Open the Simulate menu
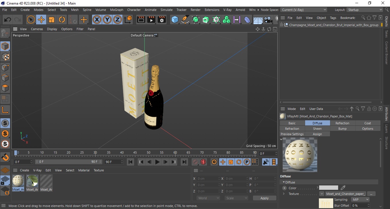 (x=166, y=10)
